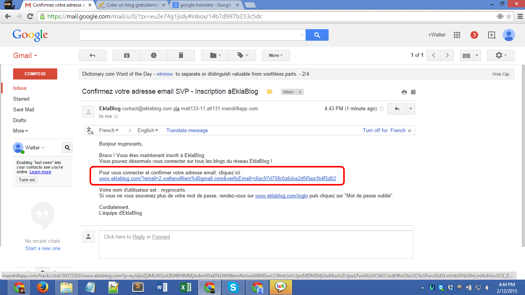
Task: Open the input tools dropdown arrow
Action: point(477,55)
